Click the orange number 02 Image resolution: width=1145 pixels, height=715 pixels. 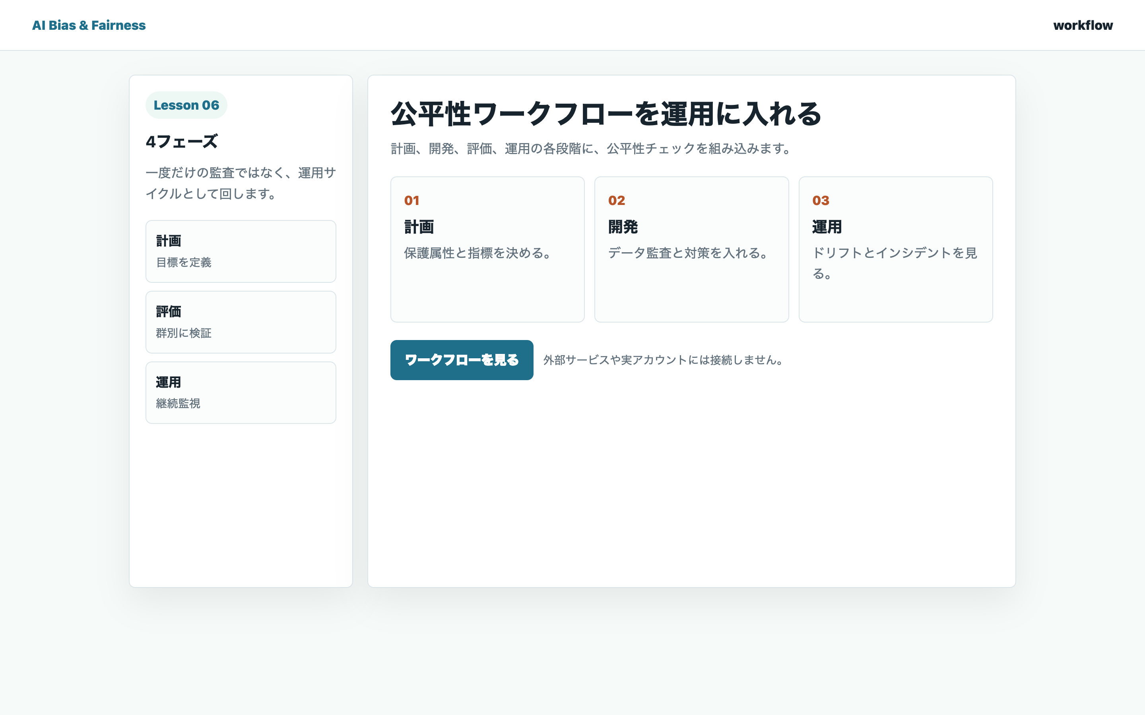617,201
